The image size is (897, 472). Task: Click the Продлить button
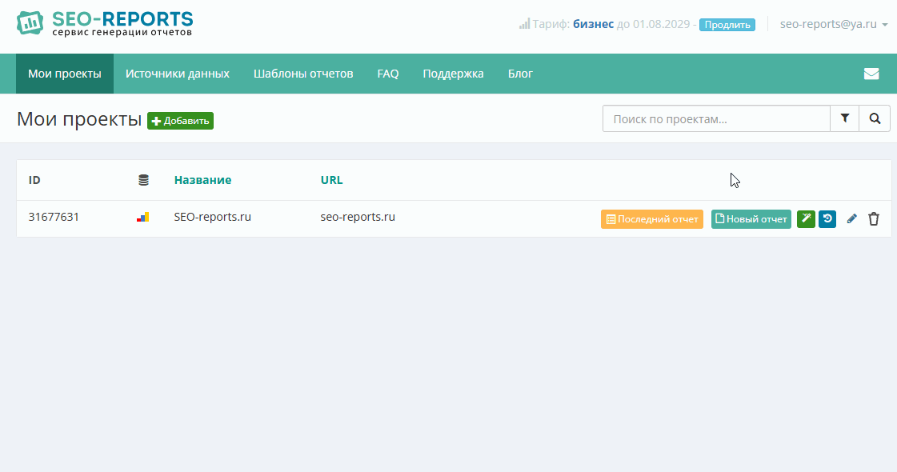[x=727, y=25]
